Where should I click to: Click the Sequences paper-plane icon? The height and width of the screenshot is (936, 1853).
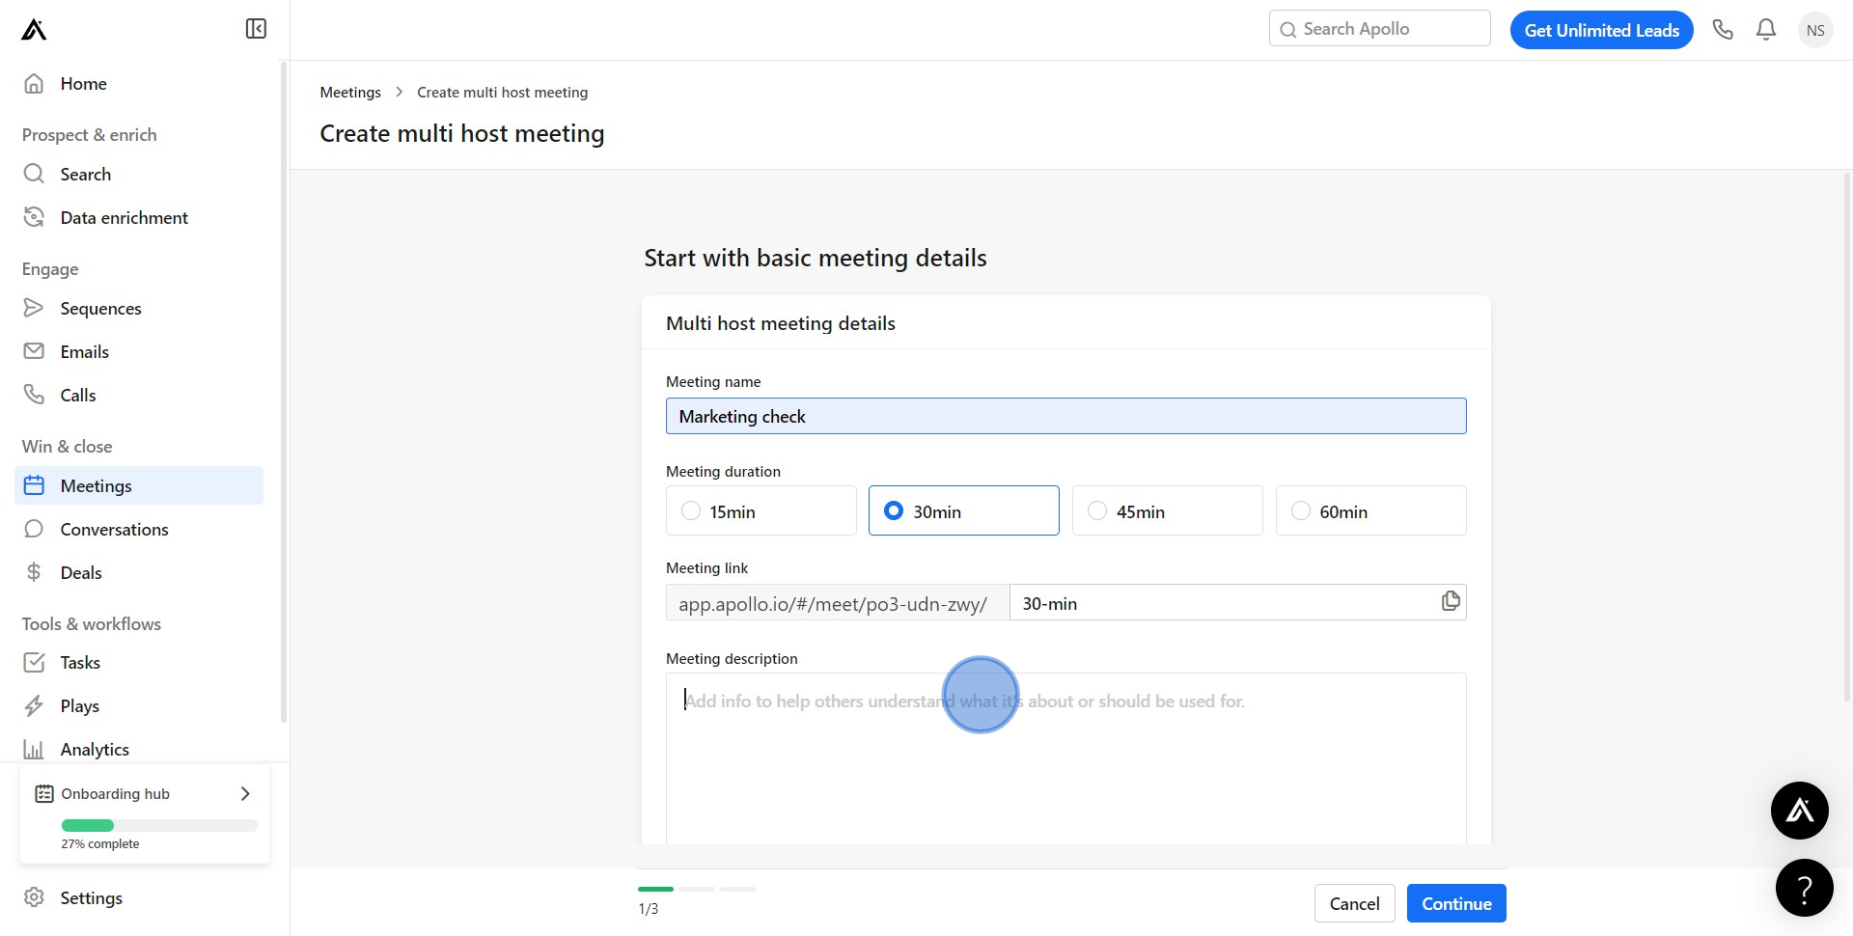pos(34,308)
